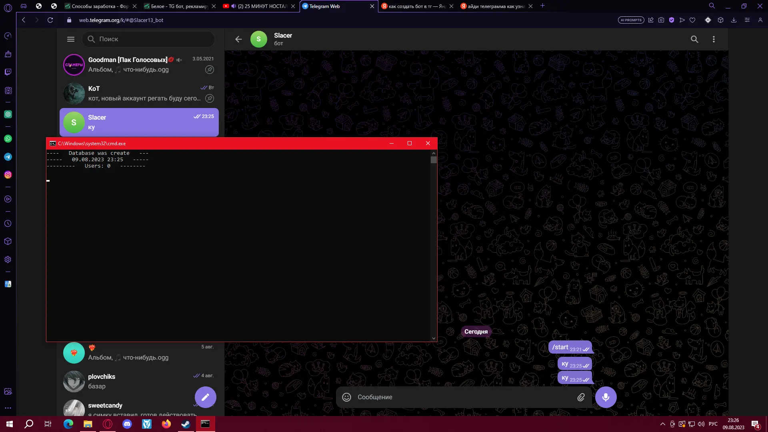Take a snapshot with camera icon

click(661, 20)
